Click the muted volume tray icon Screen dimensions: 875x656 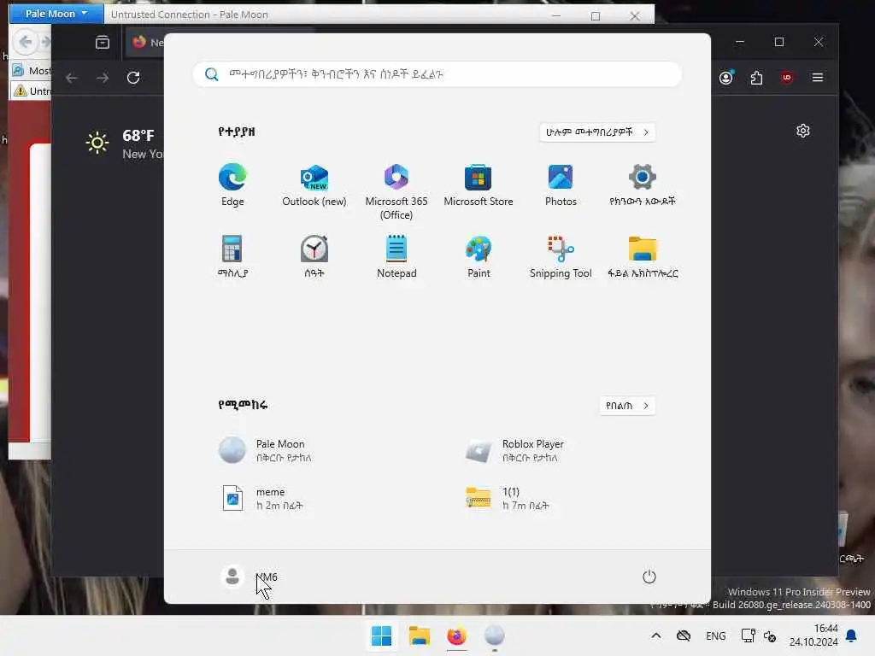click(x=770, y=635)
